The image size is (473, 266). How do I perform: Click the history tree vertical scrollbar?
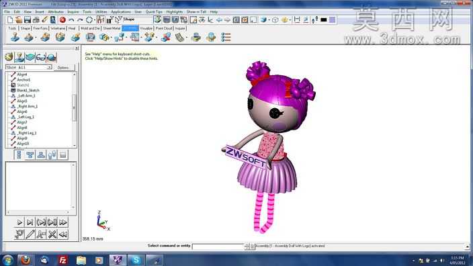coord(74,109)
